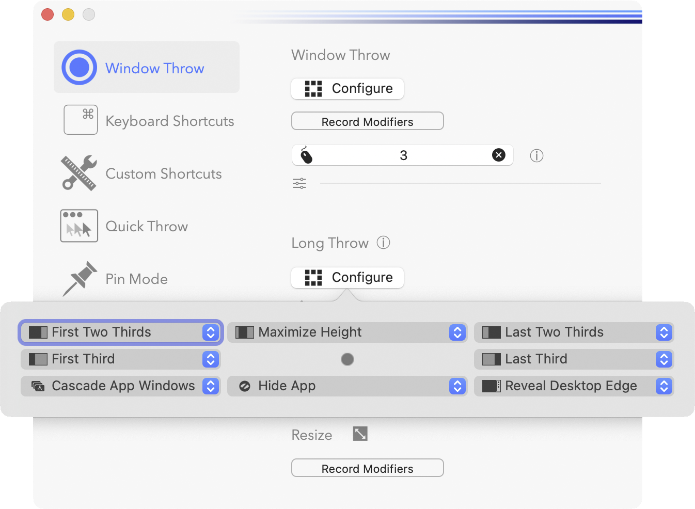695x509 pixels.
Task: Click the Pin Mode pushpin icon
Action: click(x=80, y=278)
